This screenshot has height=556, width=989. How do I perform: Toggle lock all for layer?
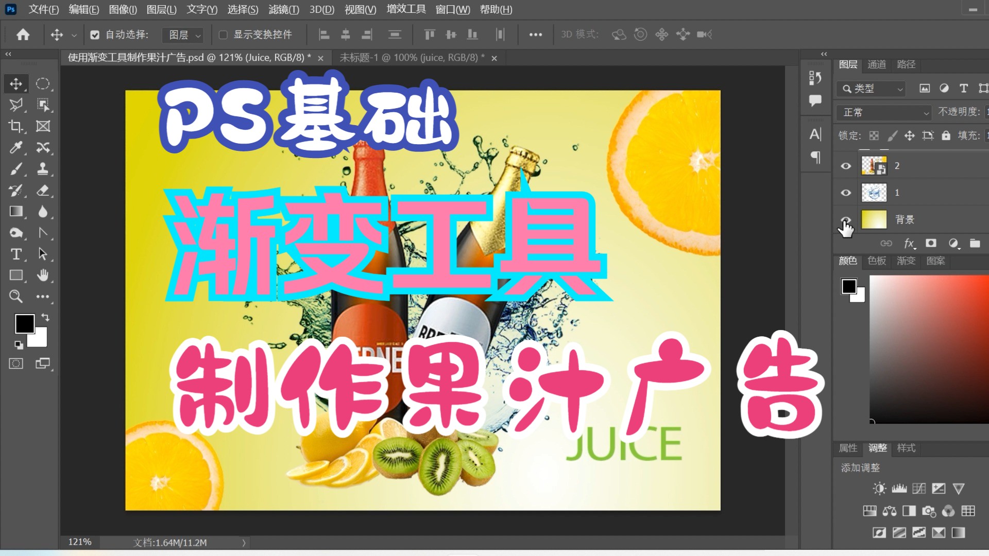[x=946, y=135]
